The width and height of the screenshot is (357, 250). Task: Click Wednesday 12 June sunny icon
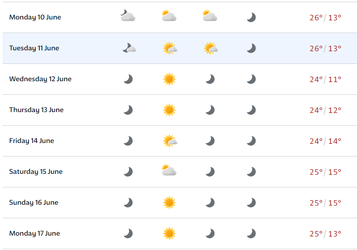[169, 79]
